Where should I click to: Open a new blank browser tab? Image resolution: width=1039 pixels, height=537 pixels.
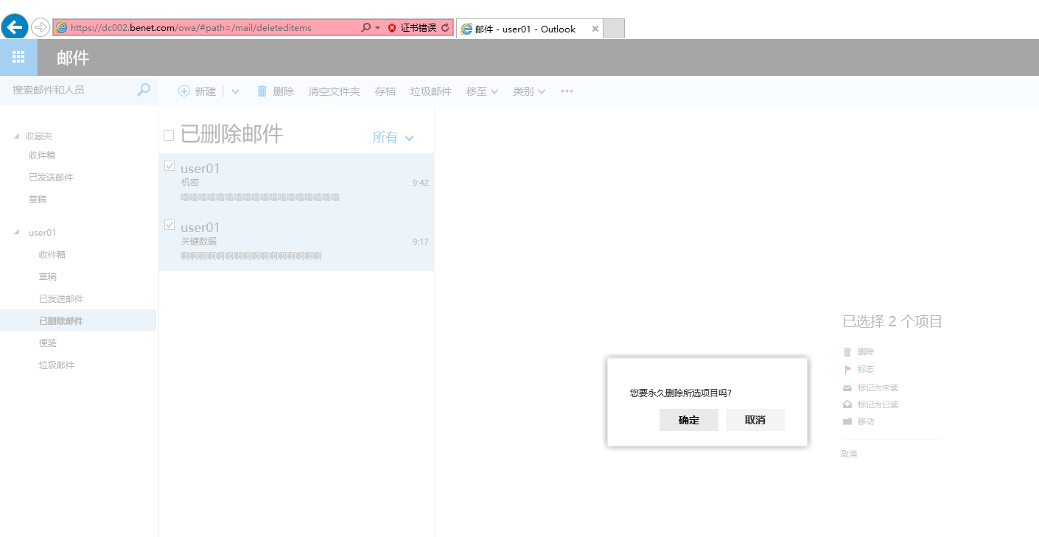[614, 29]
